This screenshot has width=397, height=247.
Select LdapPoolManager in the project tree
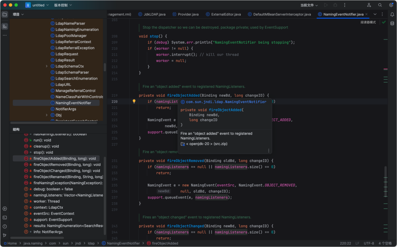71,36
